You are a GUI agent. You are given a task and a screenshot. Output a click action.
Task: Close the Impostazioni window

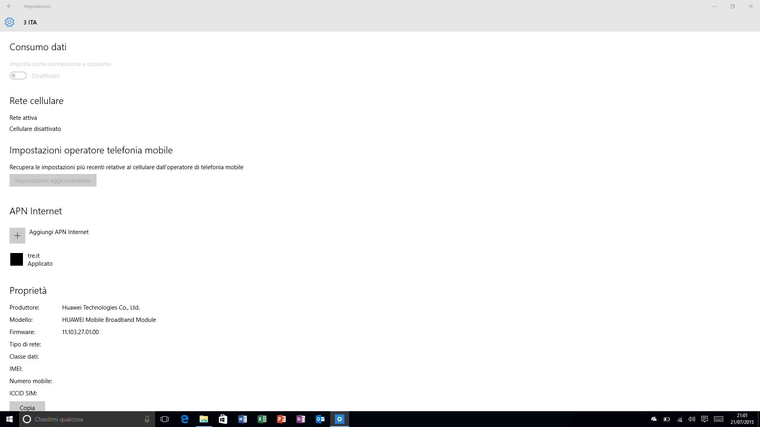(x=751, y=6)
